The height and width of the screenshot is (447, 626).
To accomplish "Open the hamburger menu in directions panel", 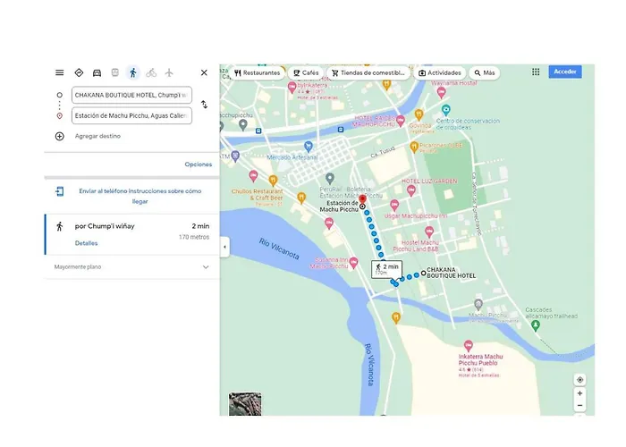I will click(60, 72).
